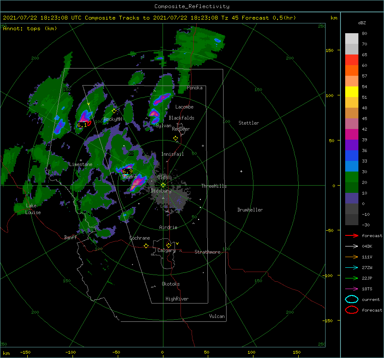Click the Olds city label

click(x=163, y=177)
